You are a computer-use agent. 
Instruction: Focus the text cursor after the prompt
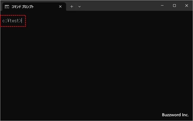click(22, 21)
